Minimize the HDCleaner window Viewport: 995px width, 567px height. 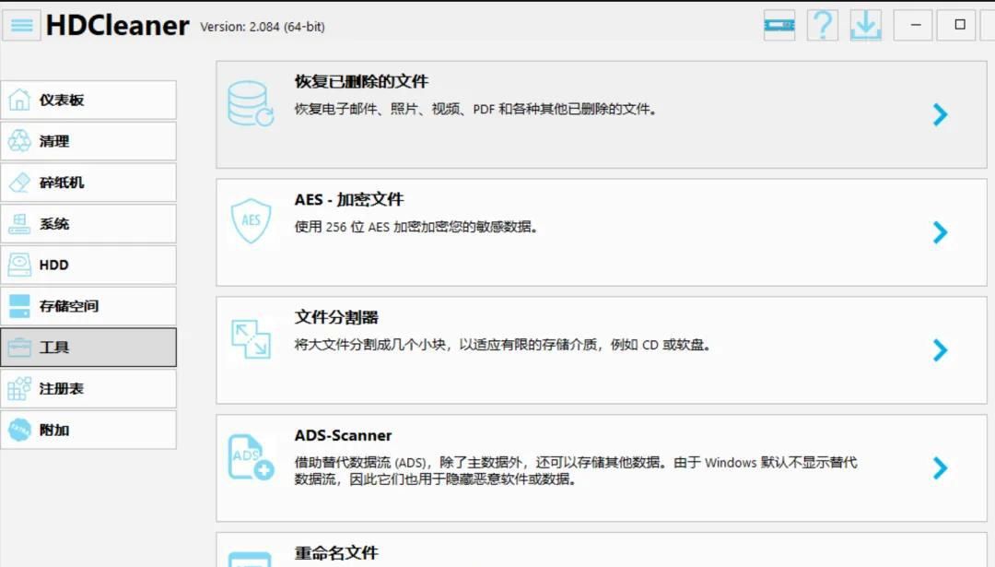pos(913,26)
